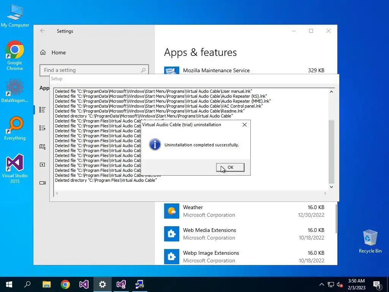Click the Setup log horizontal scroll right arrow
389x292 pixels.
coord(325,193)
